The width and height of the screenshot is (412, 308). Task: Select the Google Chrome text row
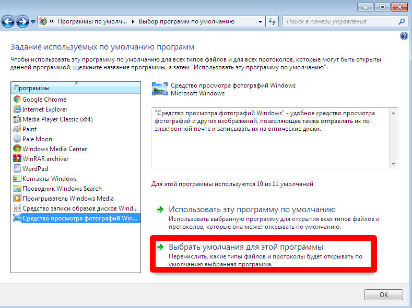(44, 100)
